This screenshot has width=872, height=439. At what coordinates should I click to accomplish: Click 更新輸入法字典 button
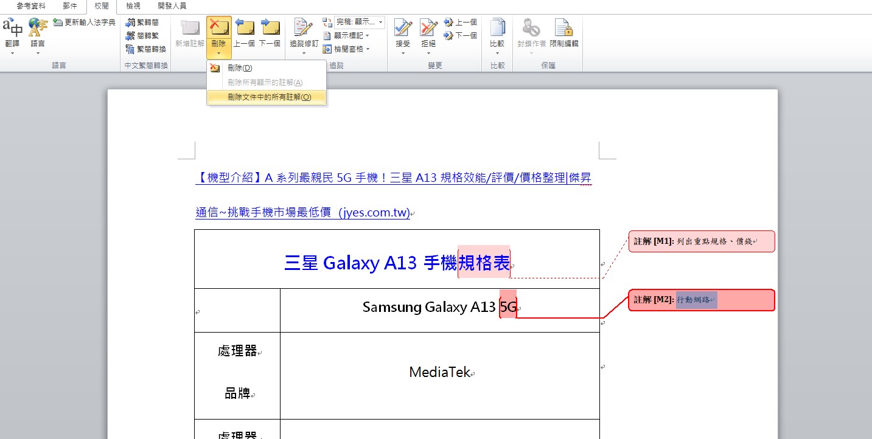84,22
